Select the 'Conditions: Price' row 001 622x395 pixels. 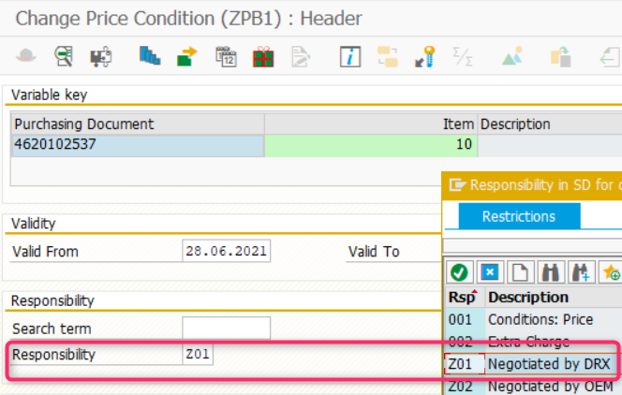540,319
